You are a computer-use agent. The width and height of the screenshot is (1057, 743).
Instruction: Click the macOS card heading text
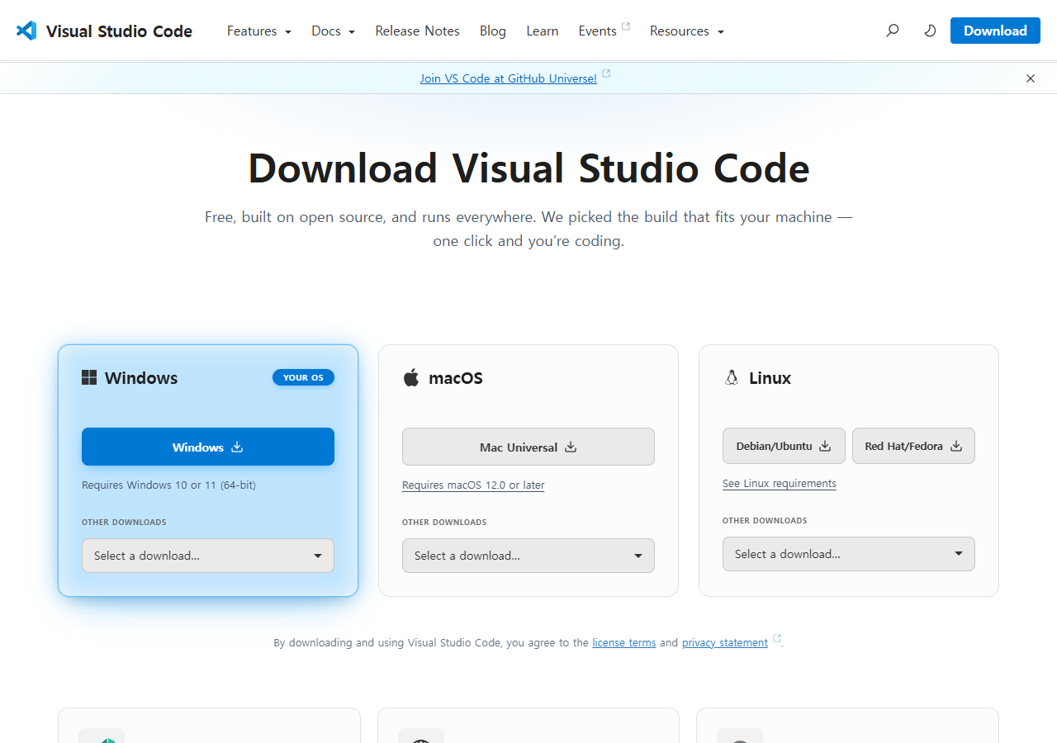(x=456, y=378)
